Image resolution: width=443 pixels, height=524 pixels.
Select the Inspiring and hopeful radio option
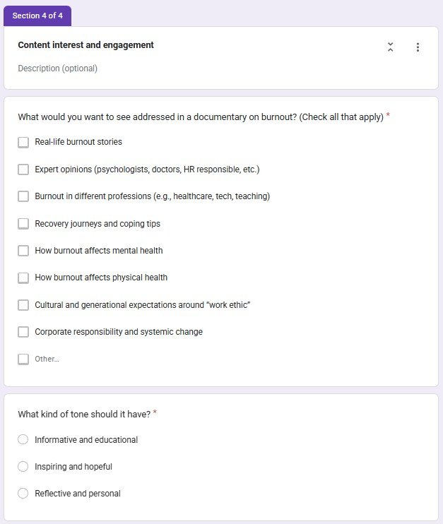tap(23, 466)
